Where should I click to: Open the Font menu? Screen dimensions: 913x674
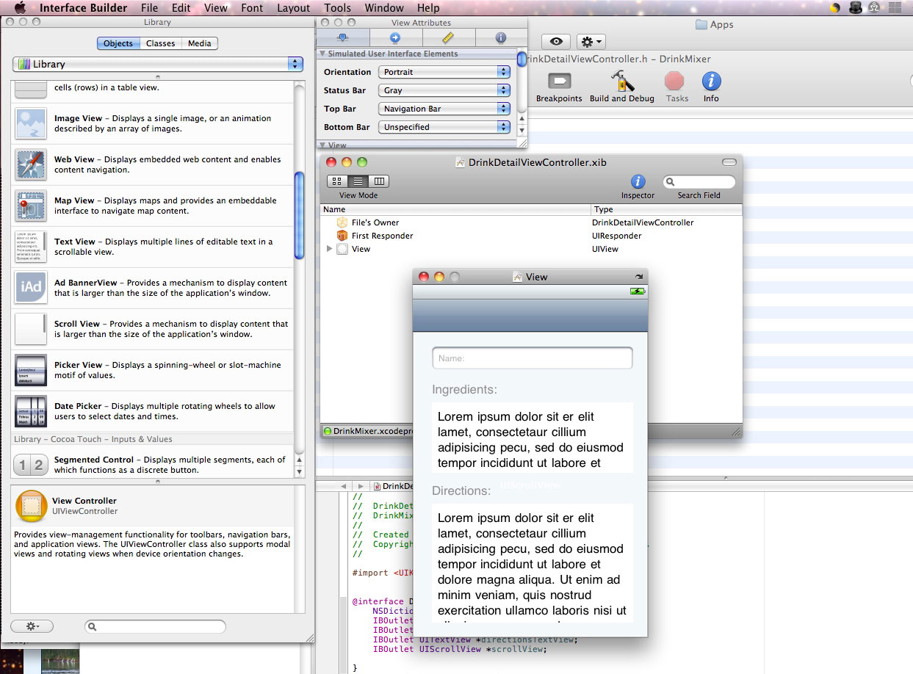(x=252, y=8)
